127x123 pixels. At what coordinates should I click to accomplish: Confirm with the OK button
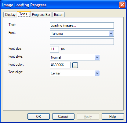38,117
